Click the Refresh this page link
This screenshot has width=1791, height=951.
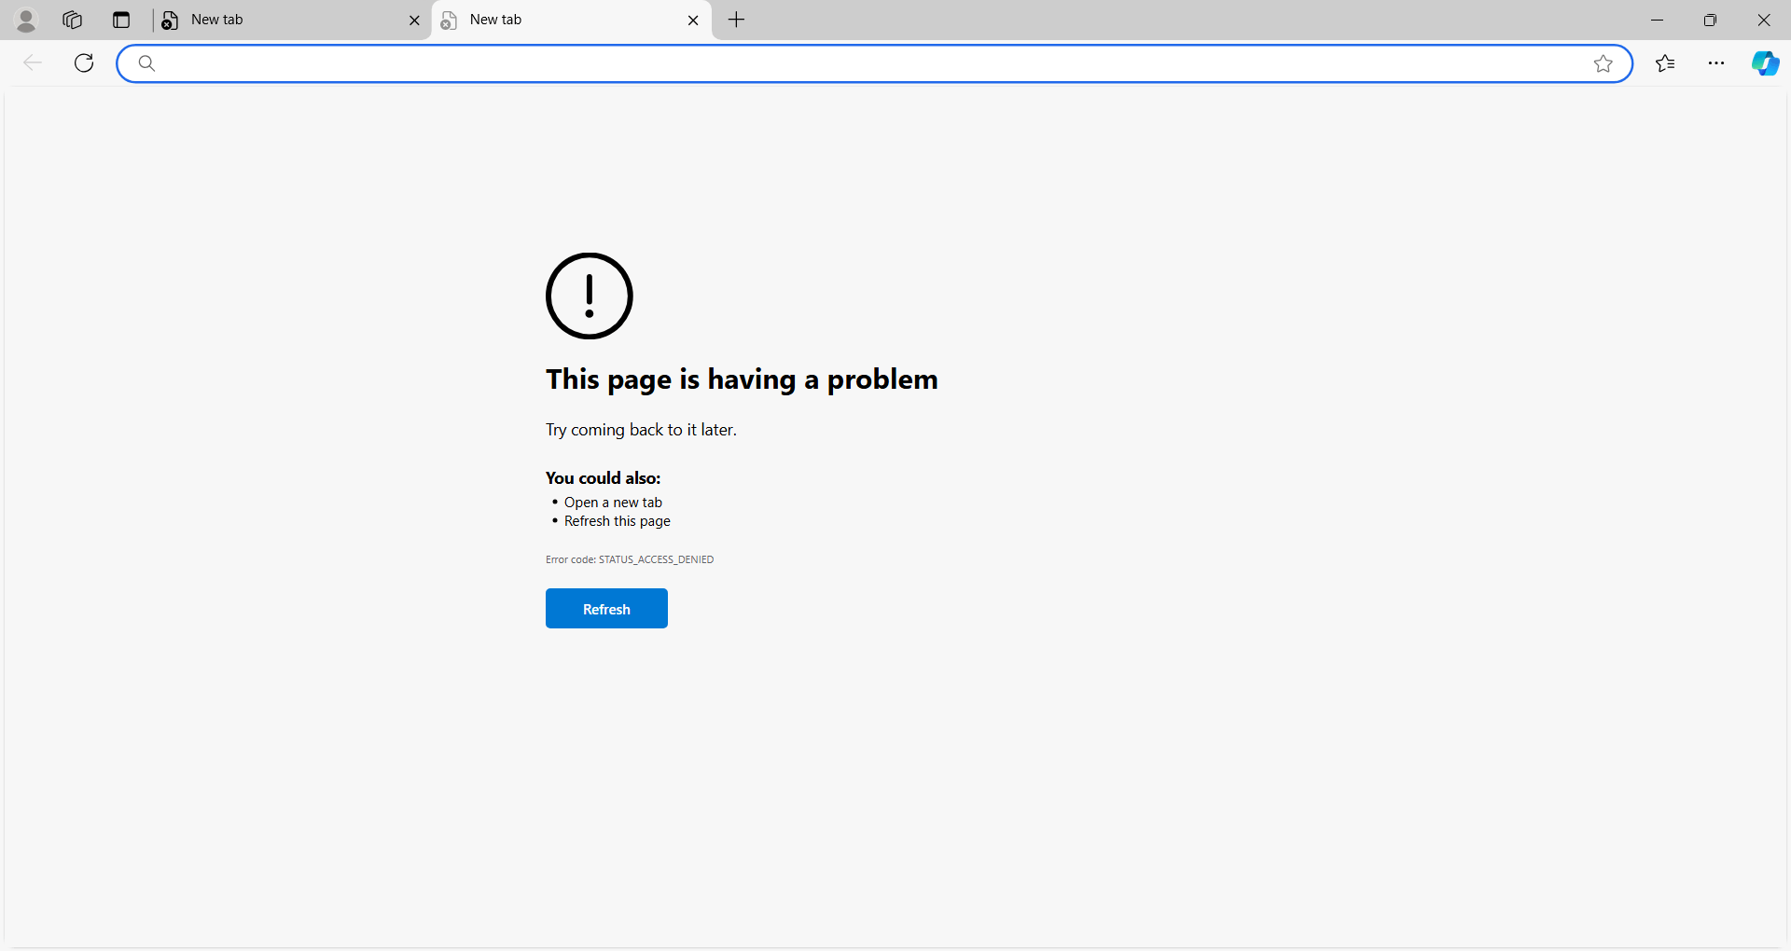click(x=617, y=520)
